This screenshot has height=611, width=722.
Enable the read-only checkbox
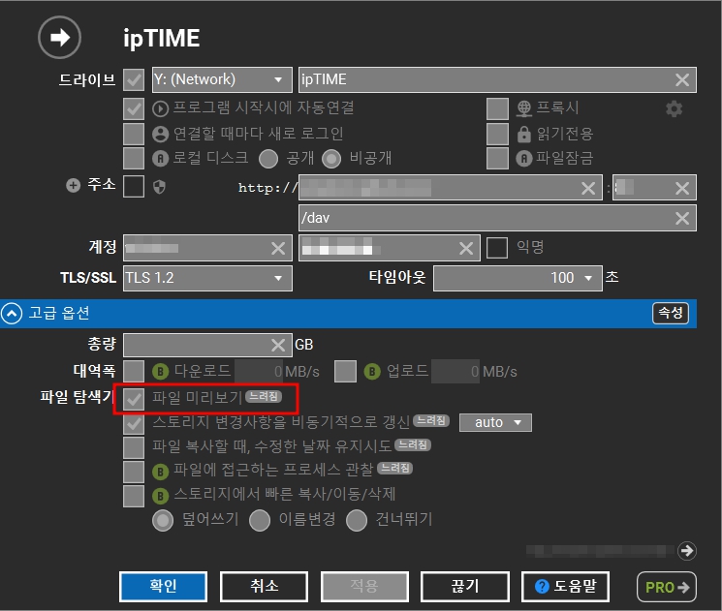497,134
